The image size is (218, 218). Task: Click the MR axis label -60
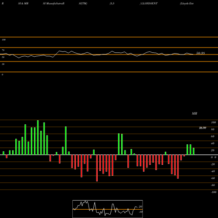(x=213, y=178)
